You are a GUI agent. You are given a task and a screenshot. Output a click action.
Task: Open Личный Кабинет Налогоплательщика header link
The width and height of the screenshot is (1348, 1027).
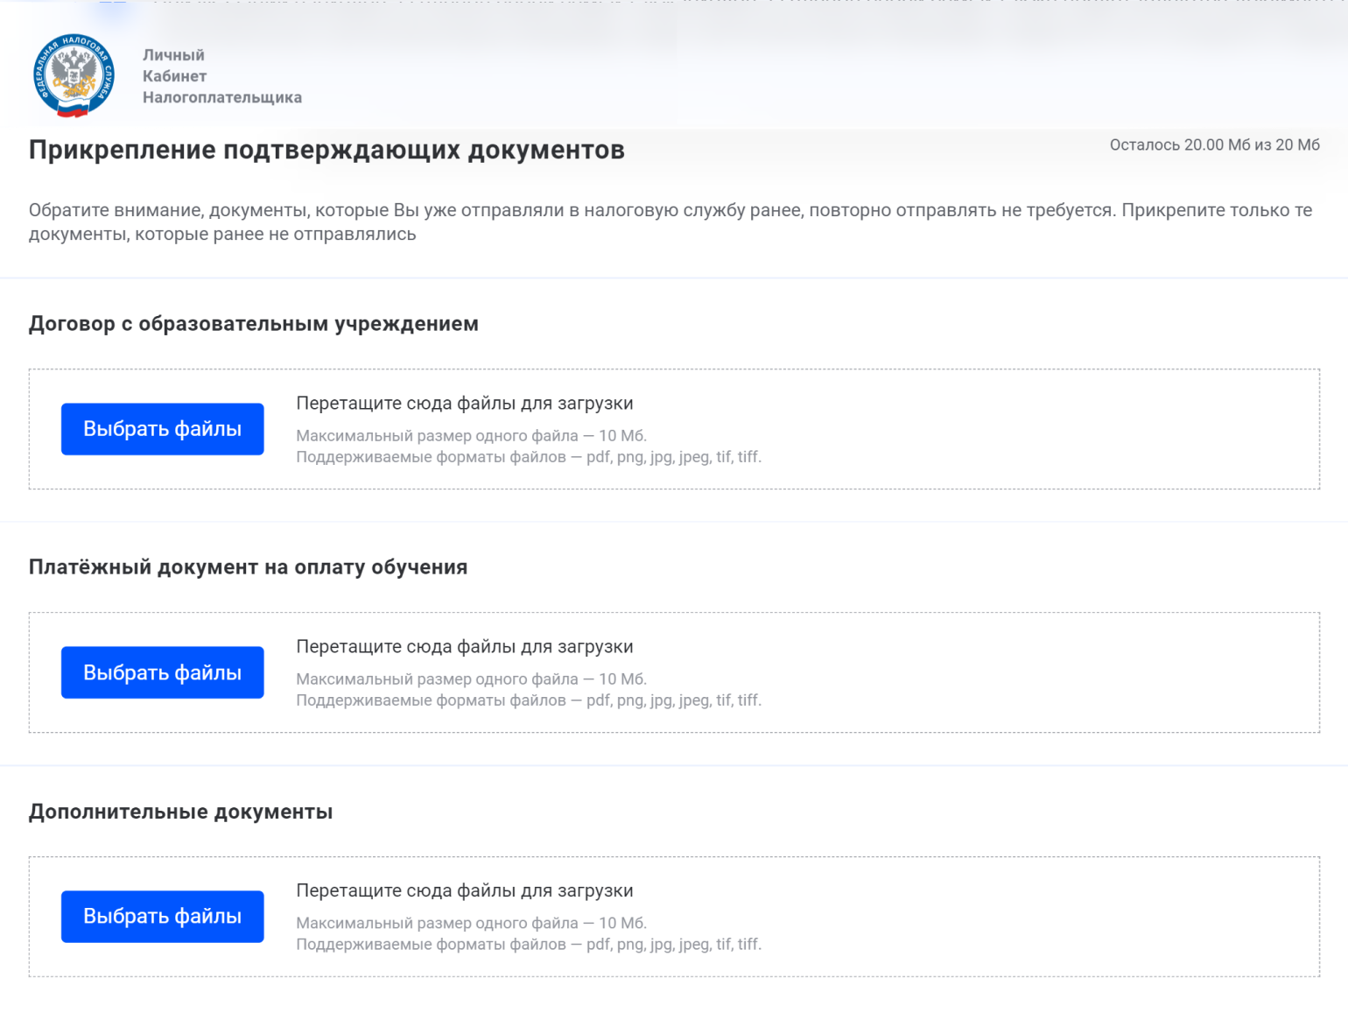click(x=222, y=76)
